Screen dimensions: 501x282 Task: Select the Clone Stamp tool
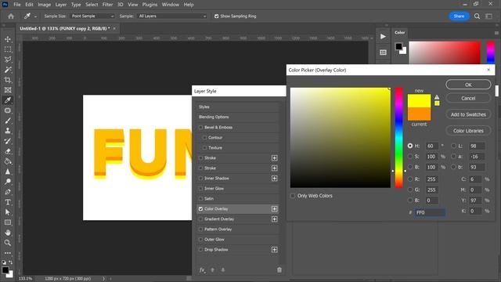pos(8,131)
